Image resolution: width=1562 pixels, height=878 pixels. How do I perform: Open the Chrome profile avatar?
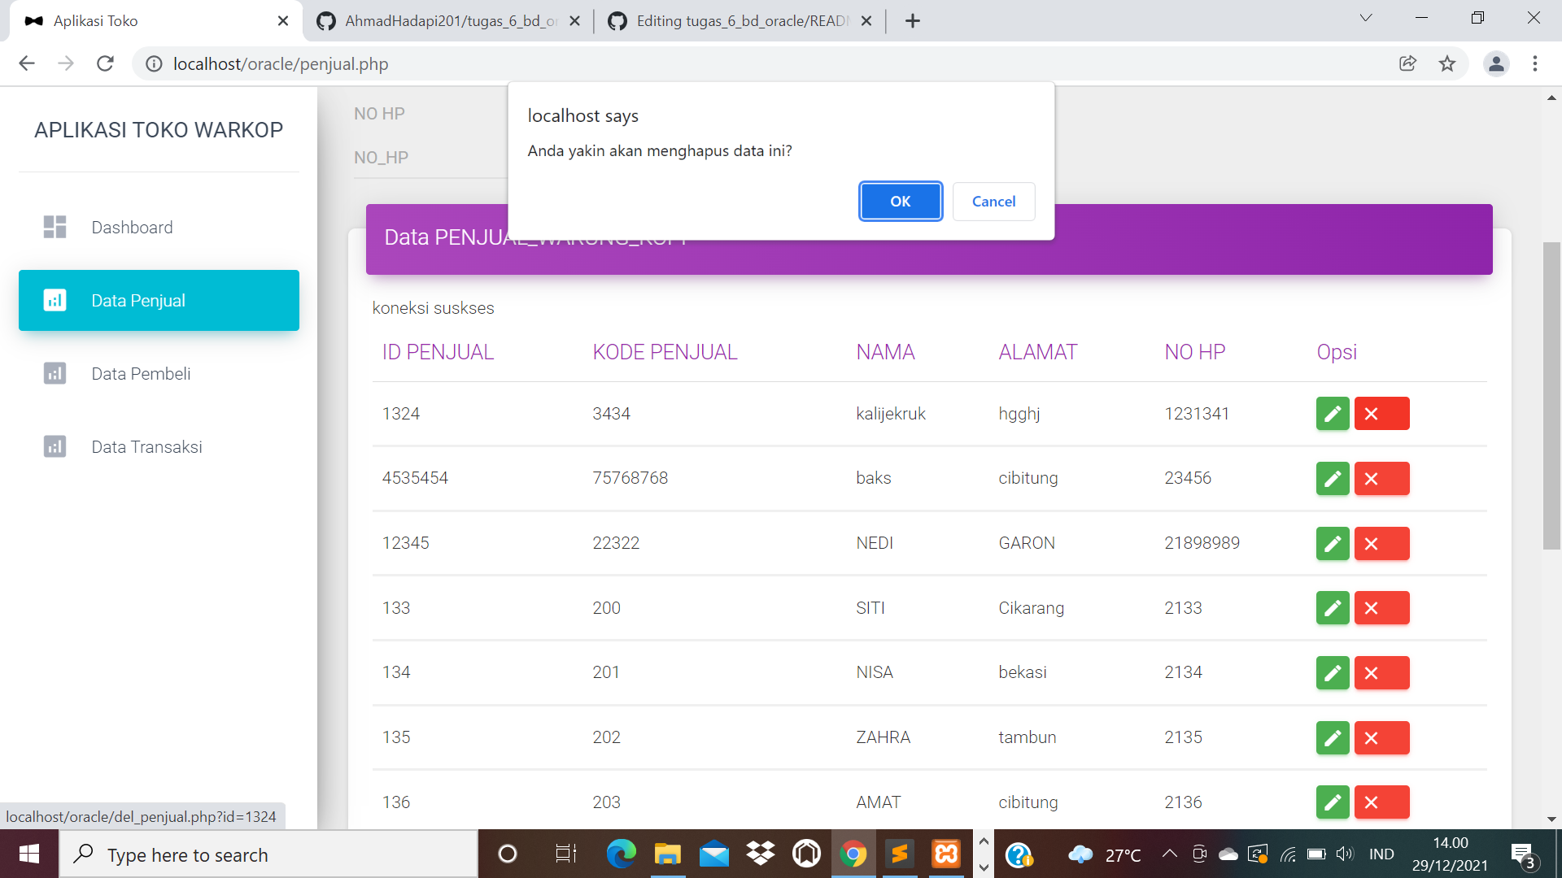tap(1496, 63)
